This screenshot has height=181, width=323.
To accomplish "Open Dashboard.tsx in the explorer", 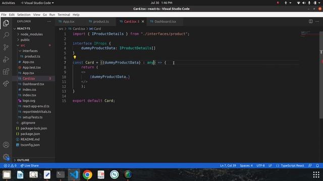I will click(33, 84).
